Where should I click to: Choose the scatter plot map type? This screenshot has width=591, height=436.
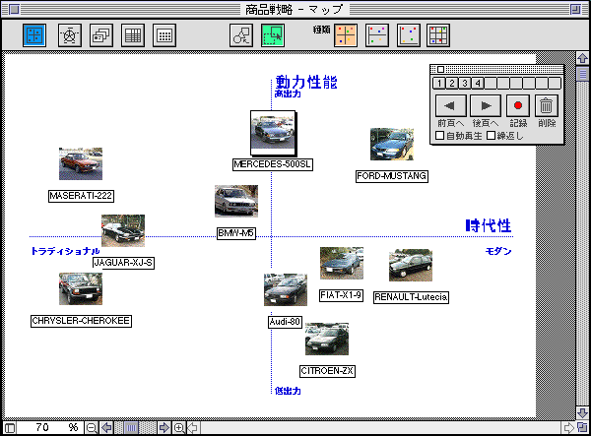(x=409, y=35)
